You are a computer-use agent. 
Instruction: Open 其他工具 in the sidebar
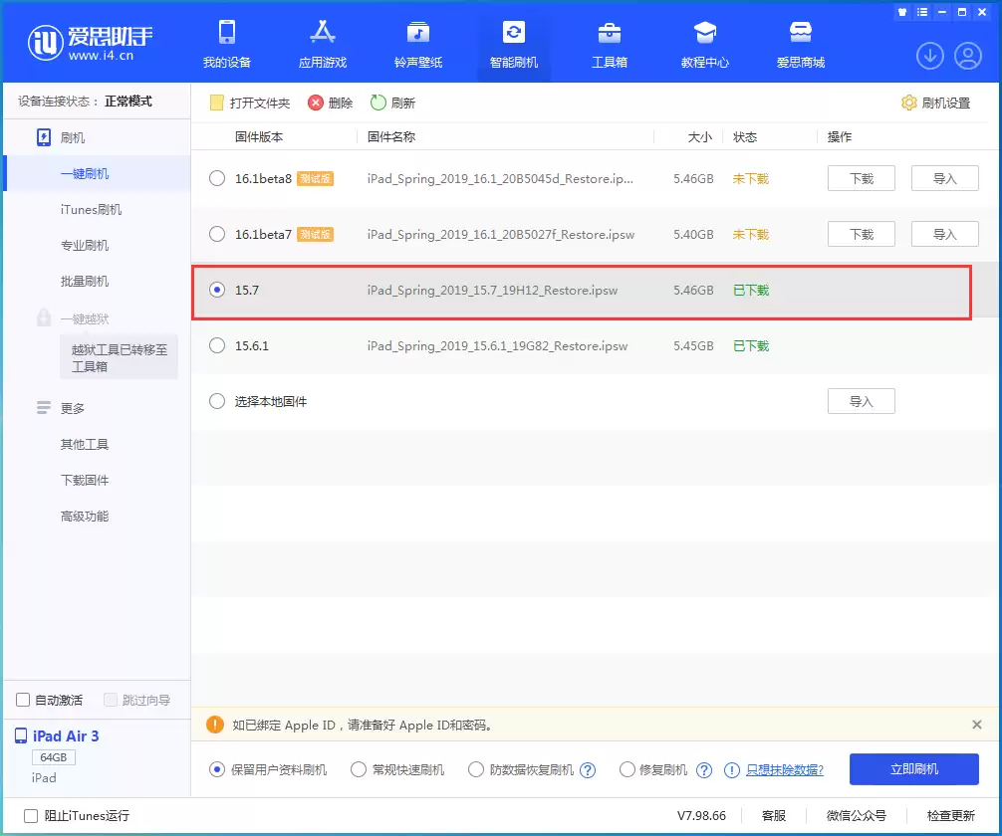click(85, 445)
